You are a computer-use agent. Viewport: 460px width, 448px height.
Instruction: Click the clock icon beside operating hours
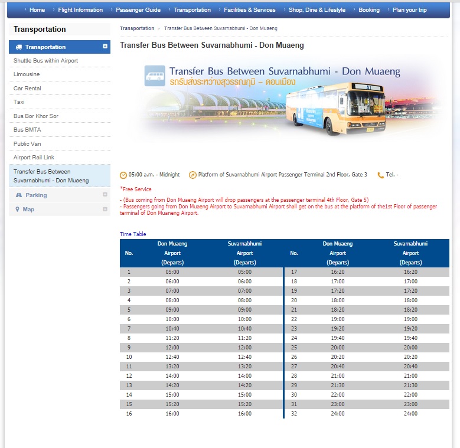123,175
